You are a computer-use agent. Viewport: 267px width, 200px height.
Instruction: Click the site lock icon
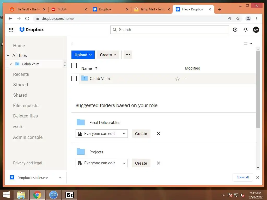(x=38, y=18)
